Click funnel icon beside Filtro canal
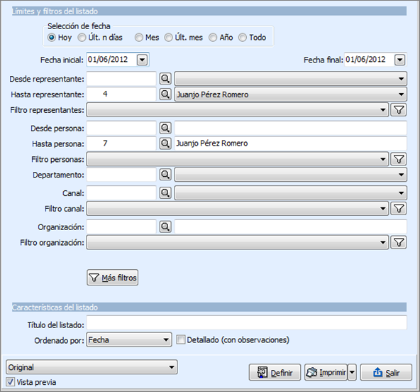 pos(399,209)
